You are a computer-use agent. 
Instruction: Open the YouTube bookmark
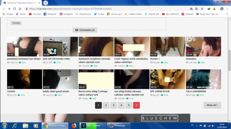click(x=35, y=14)
